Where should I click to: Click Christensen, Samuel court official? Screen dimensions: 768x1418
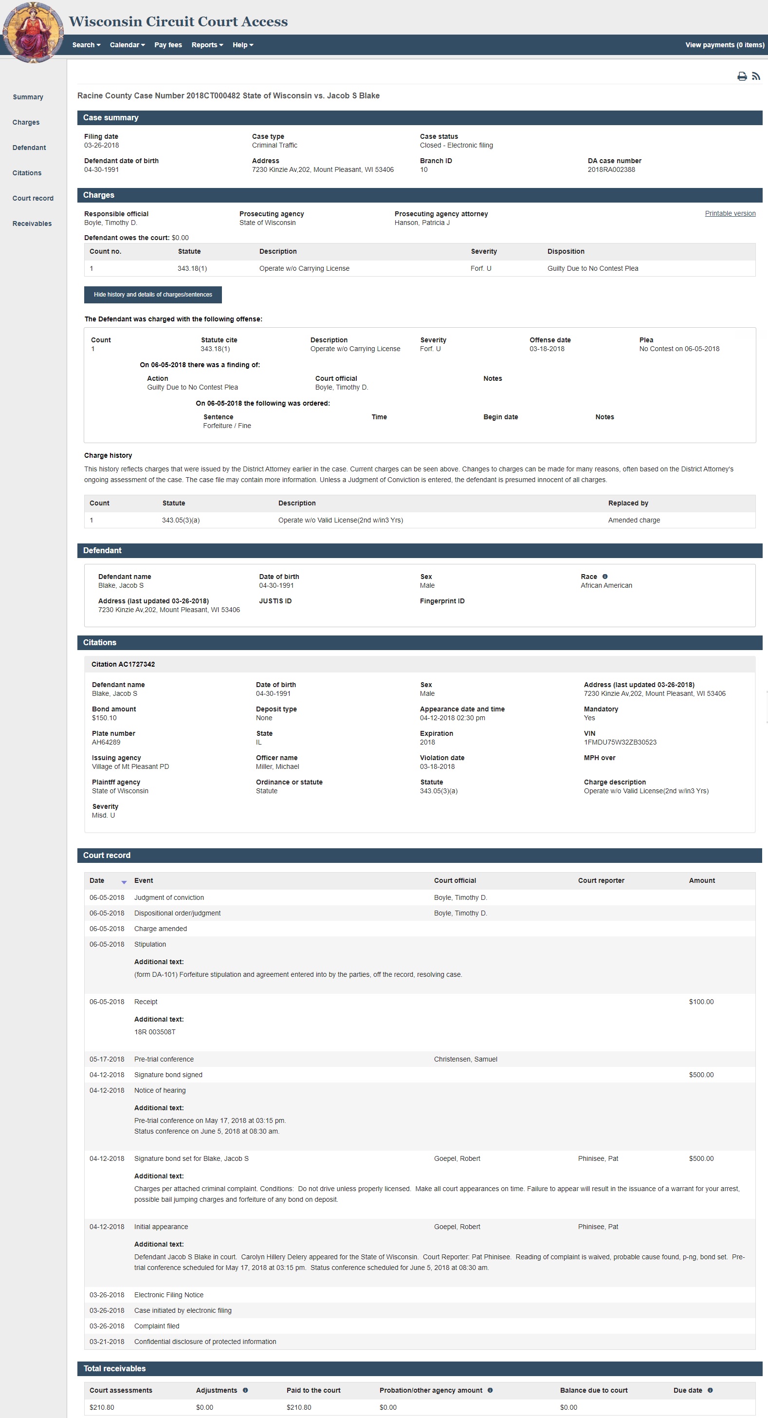(465, 1059)
